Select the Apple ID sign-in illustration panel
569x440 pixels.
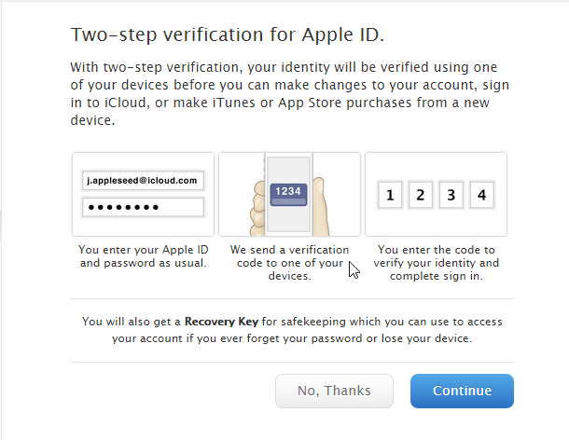point(143,194)
